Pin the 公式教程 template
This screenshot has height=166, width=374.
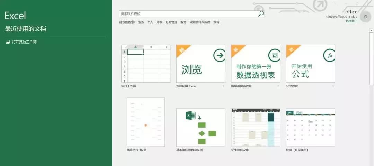point(333,86)
